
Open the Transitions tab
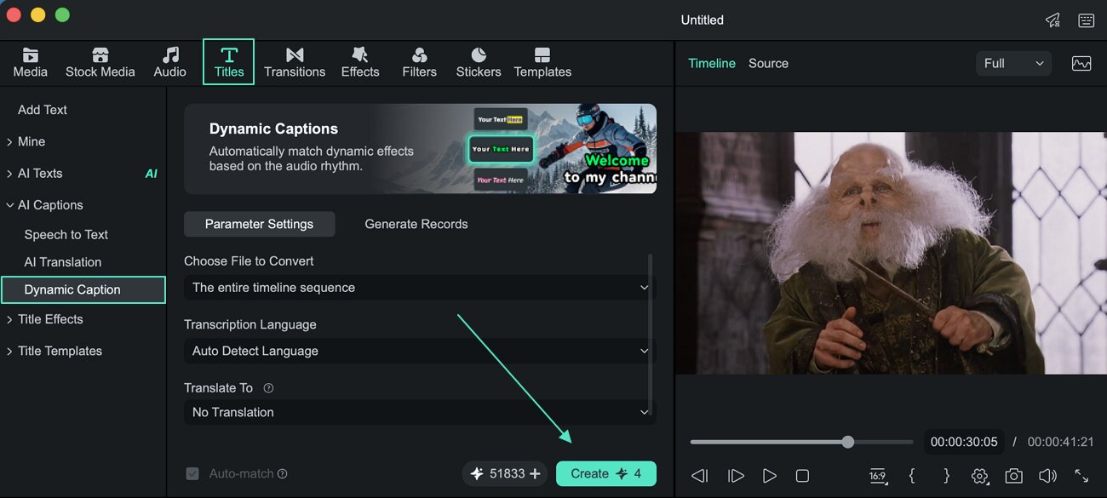295,63
